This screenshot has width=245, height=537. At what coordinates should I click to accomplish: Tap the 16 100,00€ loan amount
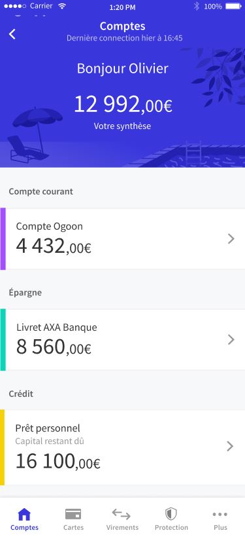(57, 461)
